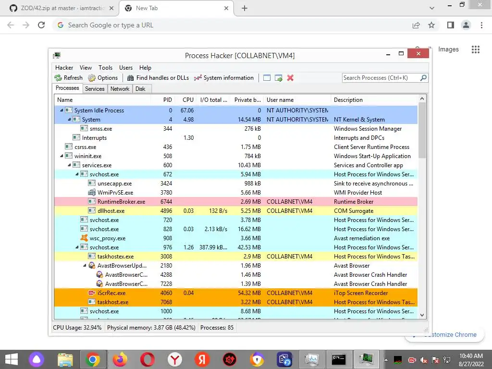Screen dimensions: 492x369
Task: Collapse System Idle Process tree
Action: pyautogui.click(x=62, y=110)
